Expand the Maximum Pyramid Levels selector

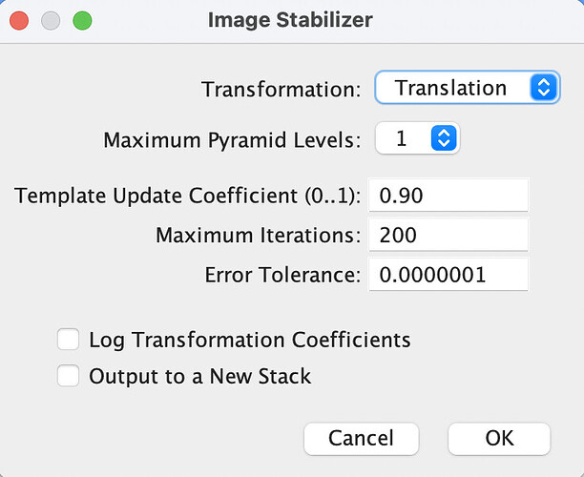click(x=417, y=139)
